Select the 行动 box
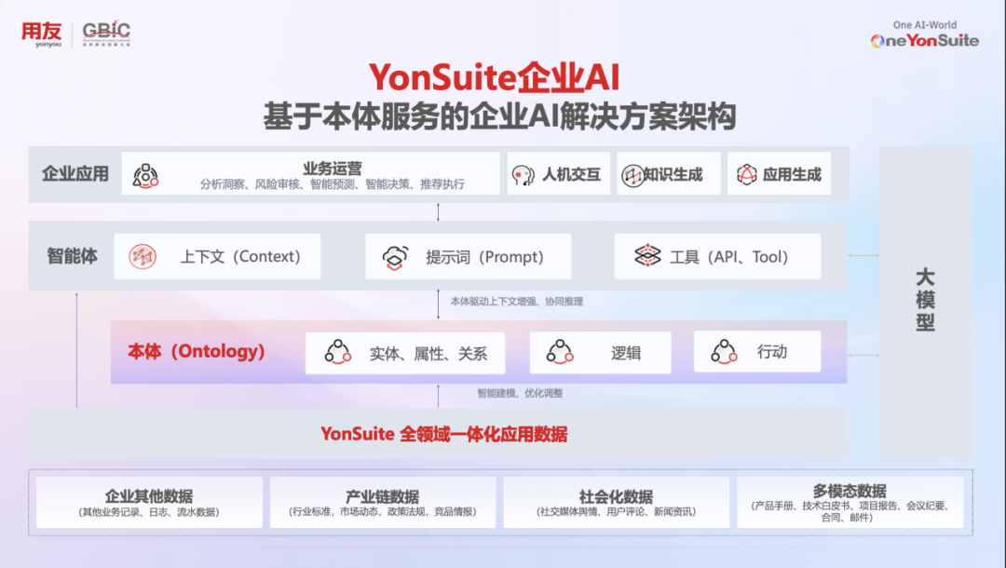The image size is (1006, 568). (x=757, y=351)
